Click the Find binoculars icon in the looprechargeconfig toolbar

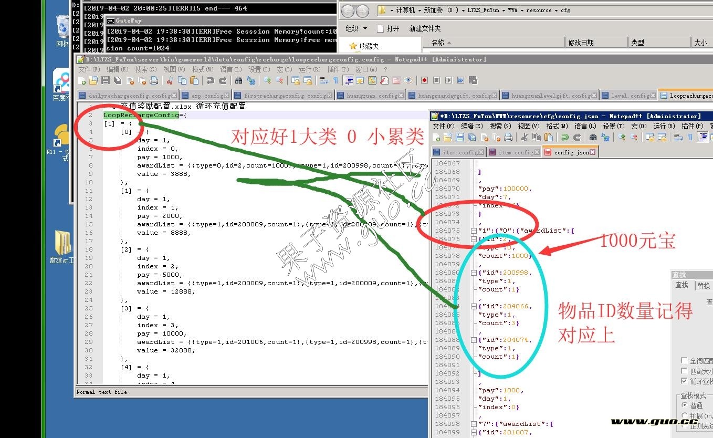pyautogui.click(x=238, y=80)
